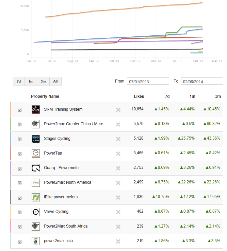
Task: Click the 10.75% seven-day growth value
Action: coord(160,197)
